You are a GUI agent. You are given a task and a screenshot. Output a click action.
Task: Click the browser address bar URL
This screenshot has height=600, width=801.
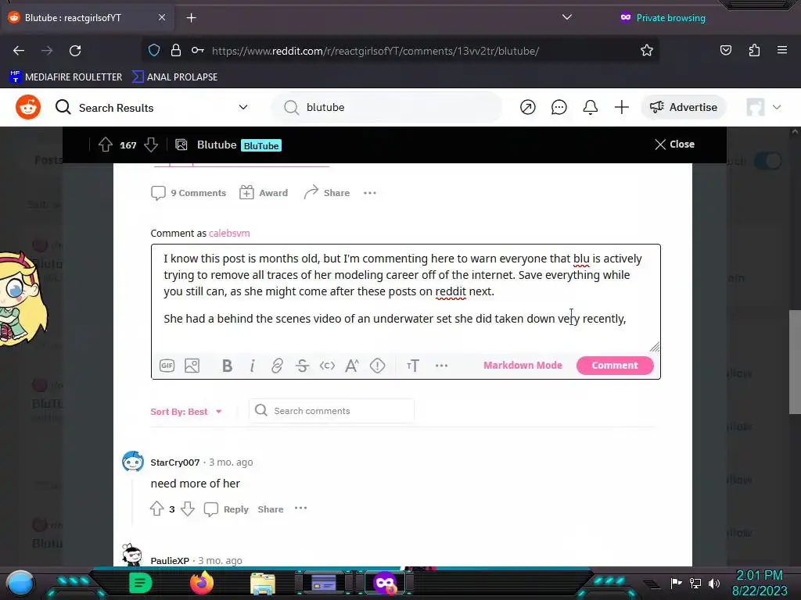375,51
